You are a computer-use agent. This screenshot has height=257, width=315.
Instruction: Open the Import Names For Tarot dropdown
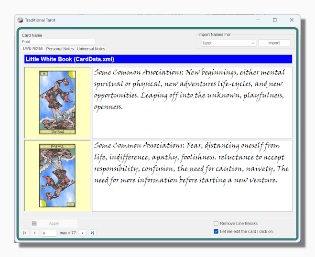228,43
